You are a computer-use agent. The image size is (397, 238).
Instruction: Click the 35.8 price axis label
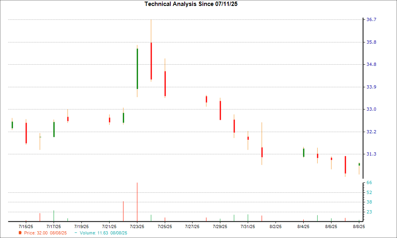click(x=372, y=42)
